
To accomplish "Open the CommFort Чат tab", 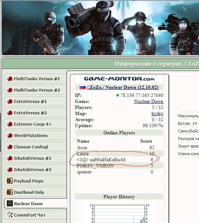I will pos(35,215).
